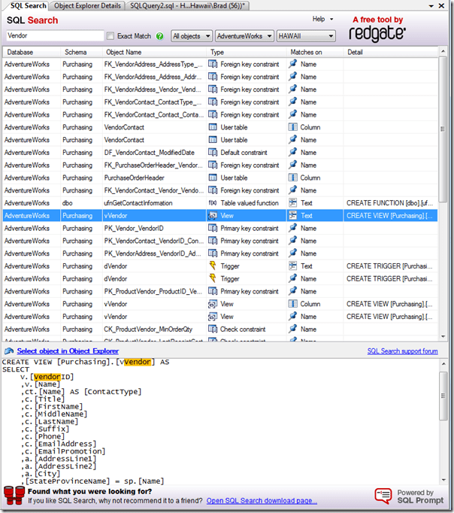Click Select object in Object Explorer link
The image size is (454, 513).
coord(67,351)
